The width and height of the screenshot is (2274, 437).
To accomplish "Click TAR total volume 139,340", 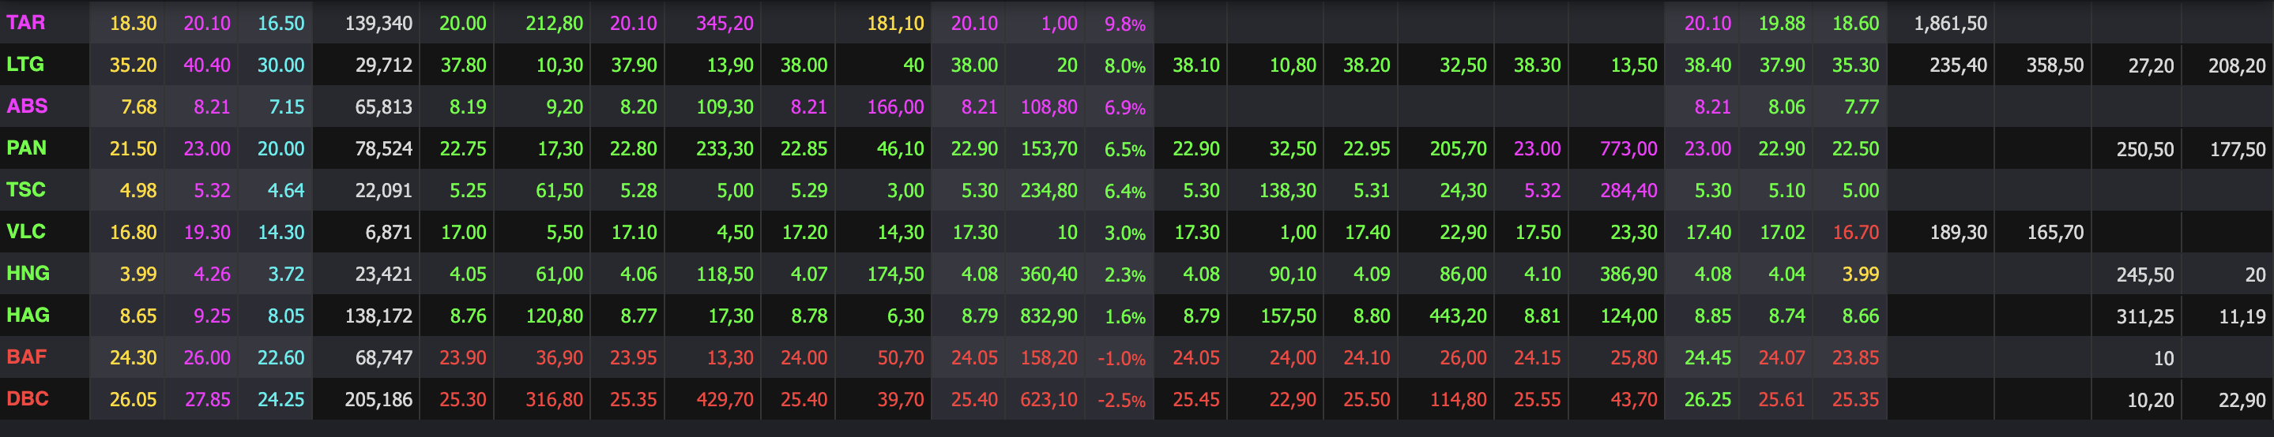I will [x=378, y=24].
